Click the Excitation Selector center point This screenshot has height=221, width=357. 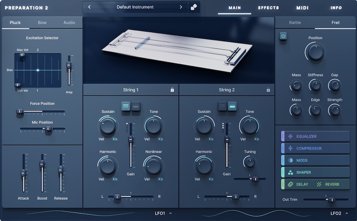pyautogui.click(x=38, y=70)
